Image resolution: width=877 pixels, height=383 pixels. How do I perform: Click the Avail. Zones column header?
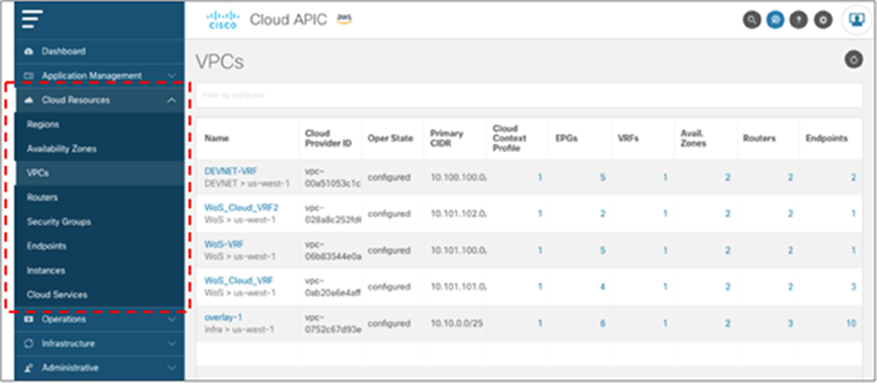pyautogui.click(x=694, y=138)
